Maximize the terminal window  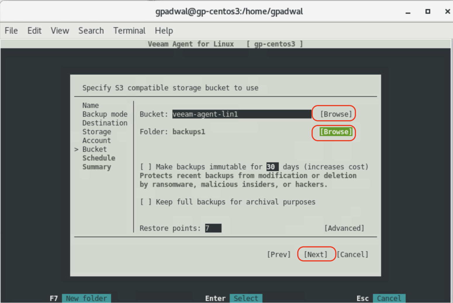(x=428, y=11)
